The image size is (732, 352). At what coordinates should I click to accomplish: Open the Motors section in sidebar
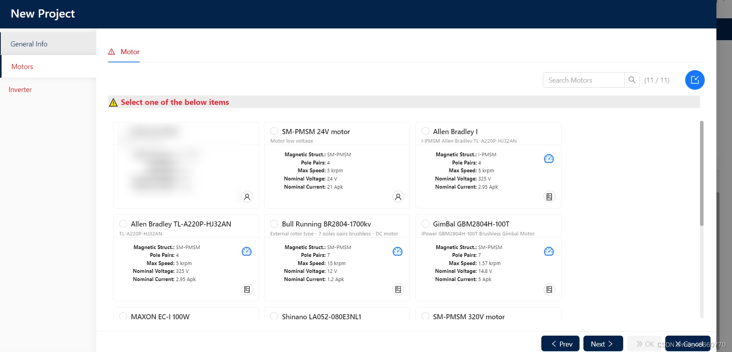click(x=48, y=67)
